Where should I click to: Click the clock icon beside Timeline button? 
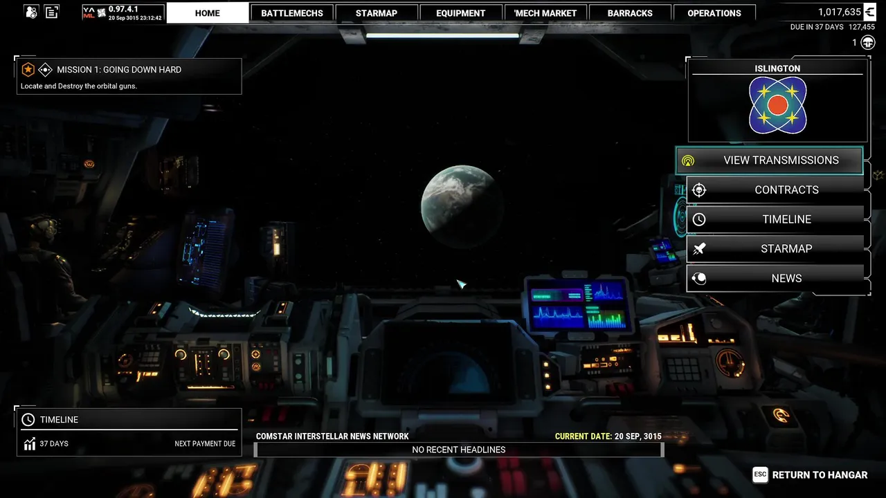point(699,219)
